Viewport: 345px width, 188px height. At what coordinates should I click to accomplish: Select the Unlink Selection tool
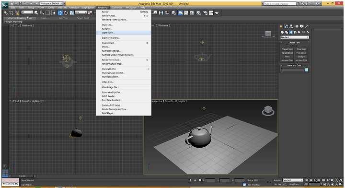[11, 13]
